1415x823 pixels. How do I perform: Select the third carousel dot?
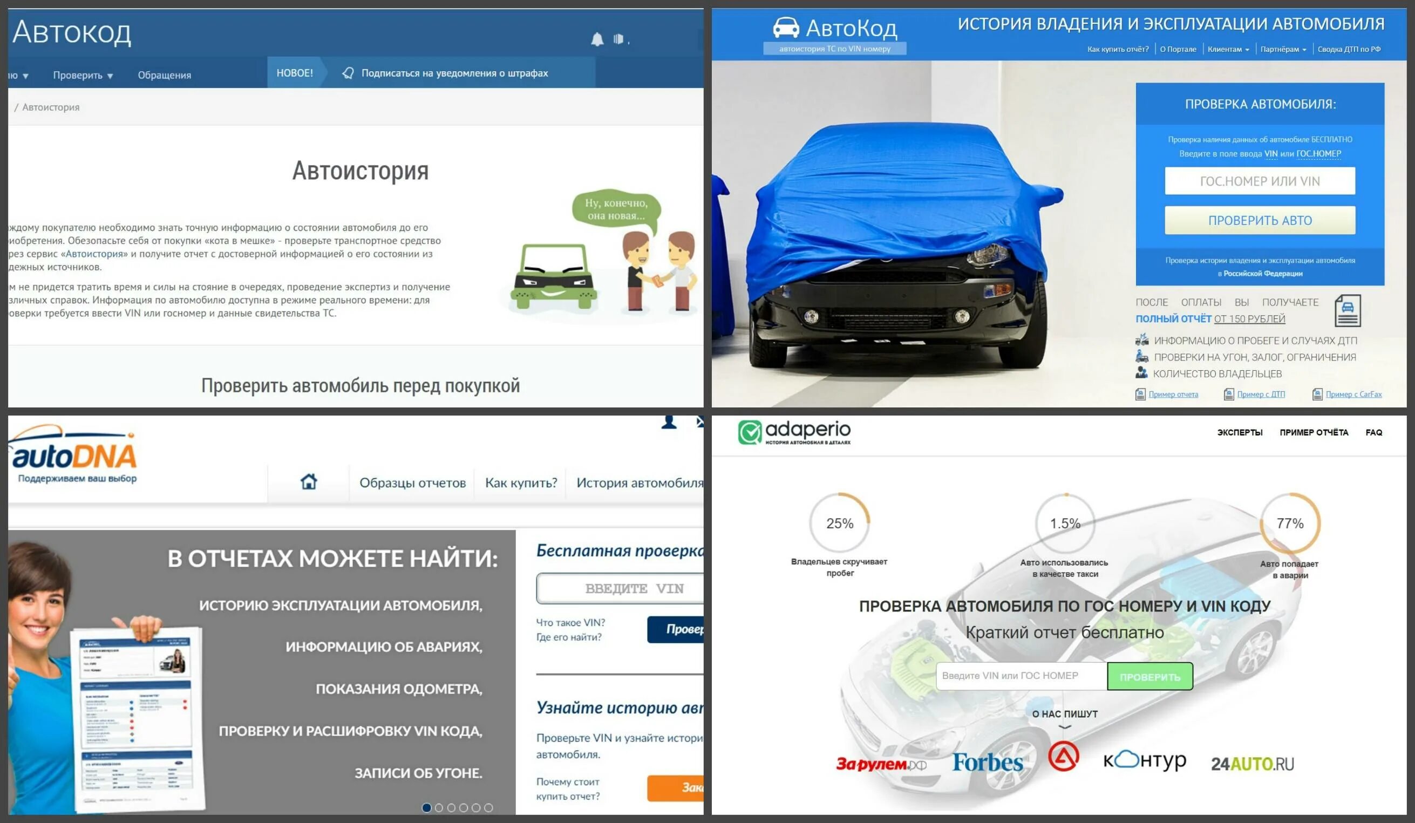point(452,808)
